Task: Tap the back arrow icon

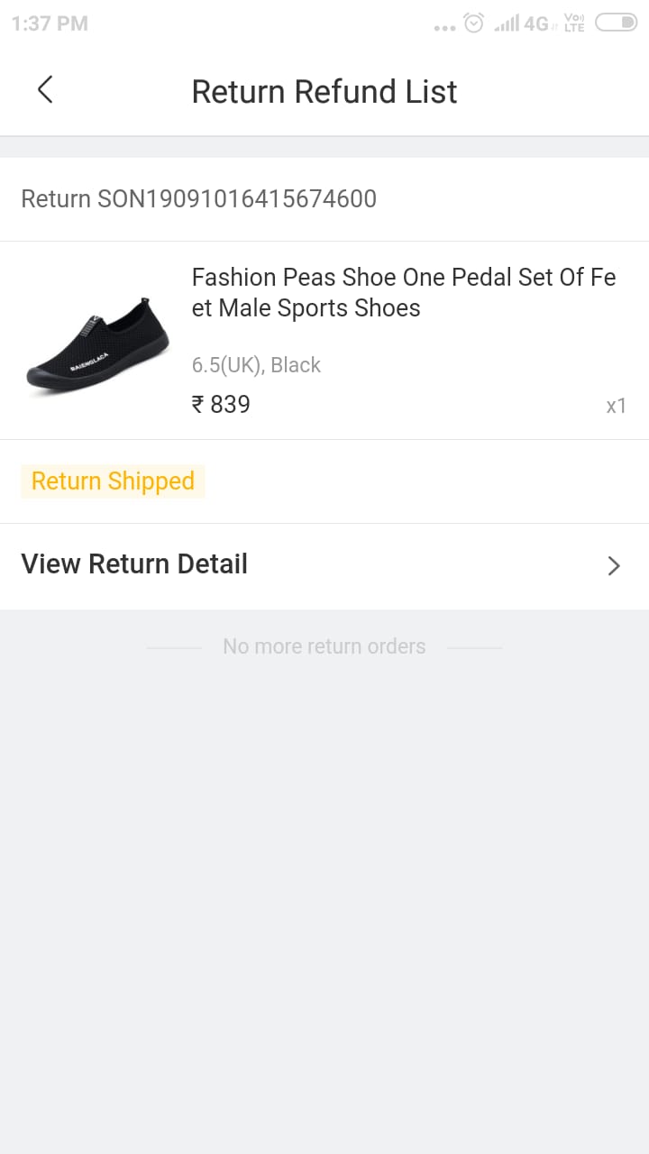Action: click(x=45, y=90)
